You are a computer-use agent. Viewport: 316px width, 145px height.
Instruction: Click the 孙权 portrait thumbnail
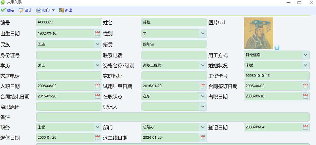(258, 33)
